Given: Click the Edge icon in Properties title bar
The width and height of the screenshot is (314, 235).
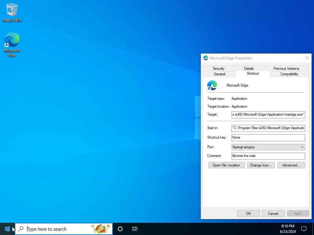Looking at the screenshot, I should 205,58.
